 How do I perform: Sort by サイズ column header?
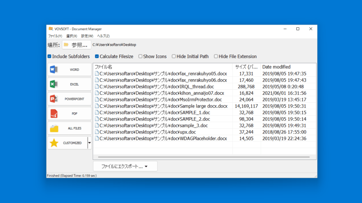click(x=247, y=67)
